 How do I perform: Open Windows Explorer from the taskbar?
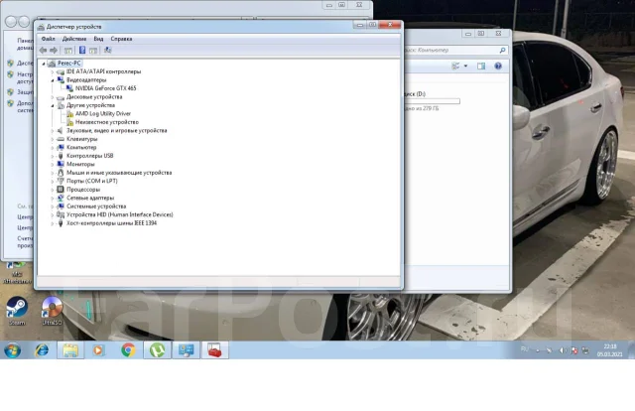(70, 350)
